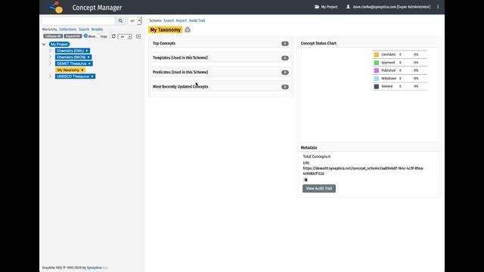The width and height of the screenshot is (484, 272).
Task: Click the magnifier search button
Action: (x=120, y=20)
